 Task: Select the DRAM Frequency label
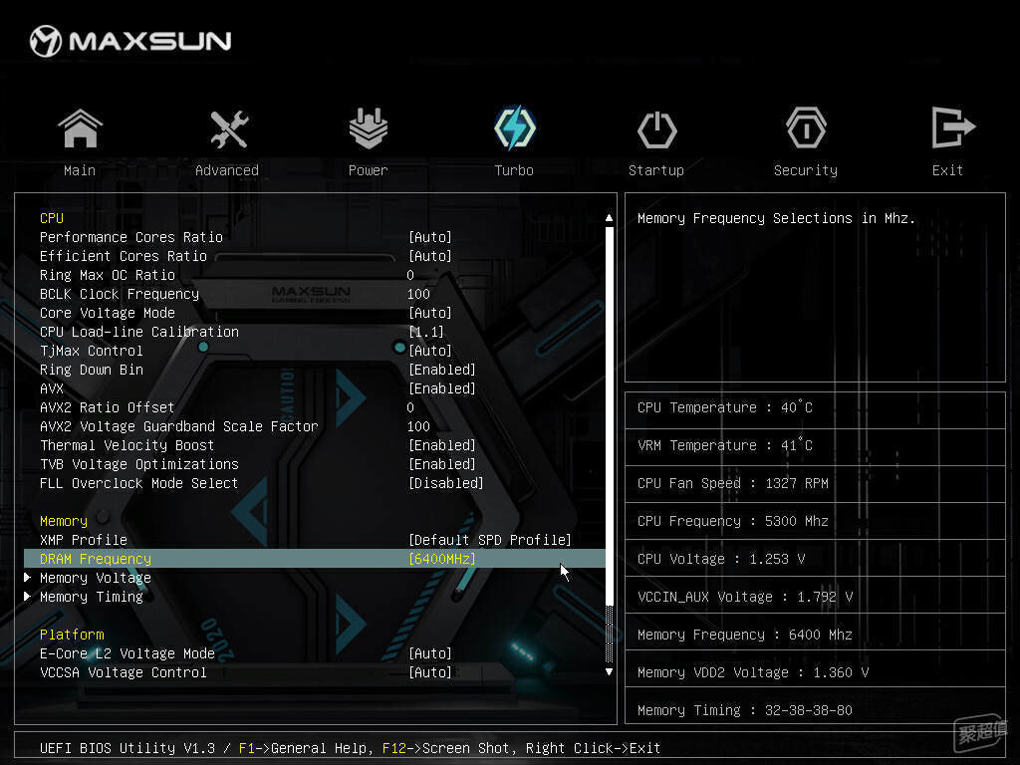pos(96,558)
